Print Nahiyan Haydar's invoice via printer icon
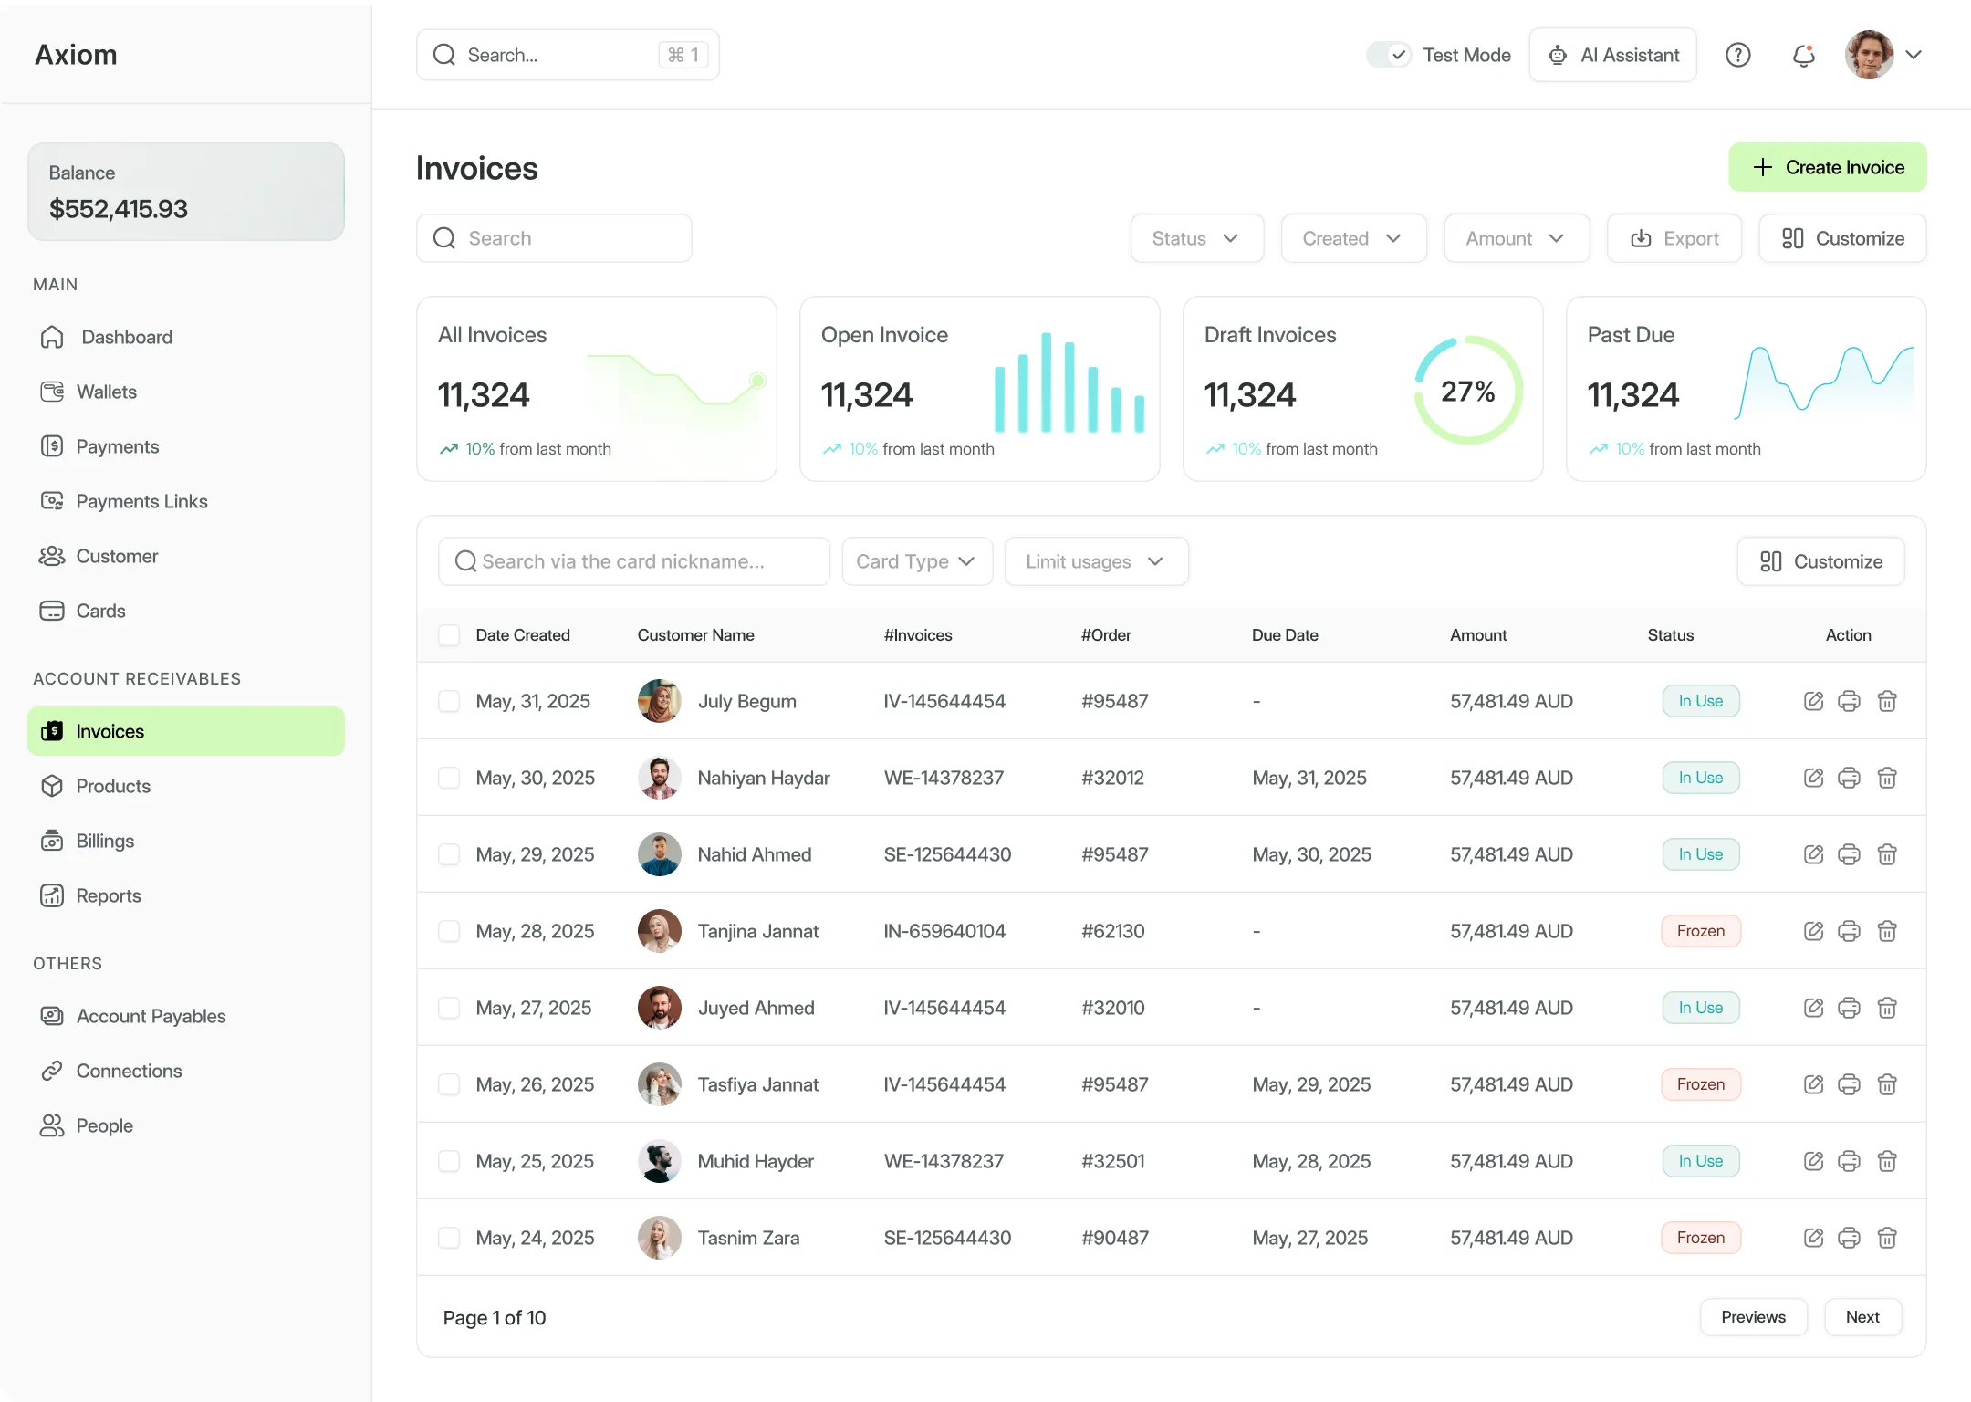This screenshot has width=1971, height=1402. (1849, 778)
